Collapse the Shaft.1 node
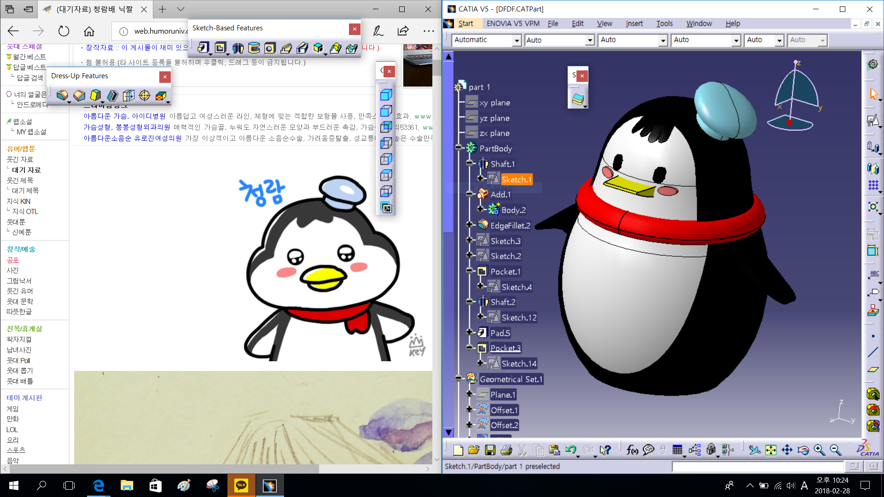Viewport: 884px width, 497px height. (469, 163)
